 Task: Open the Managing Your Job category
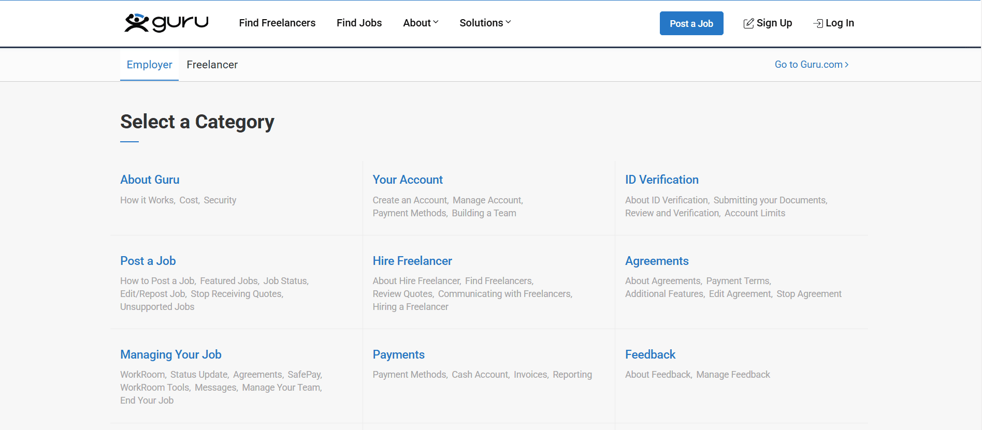171,354
